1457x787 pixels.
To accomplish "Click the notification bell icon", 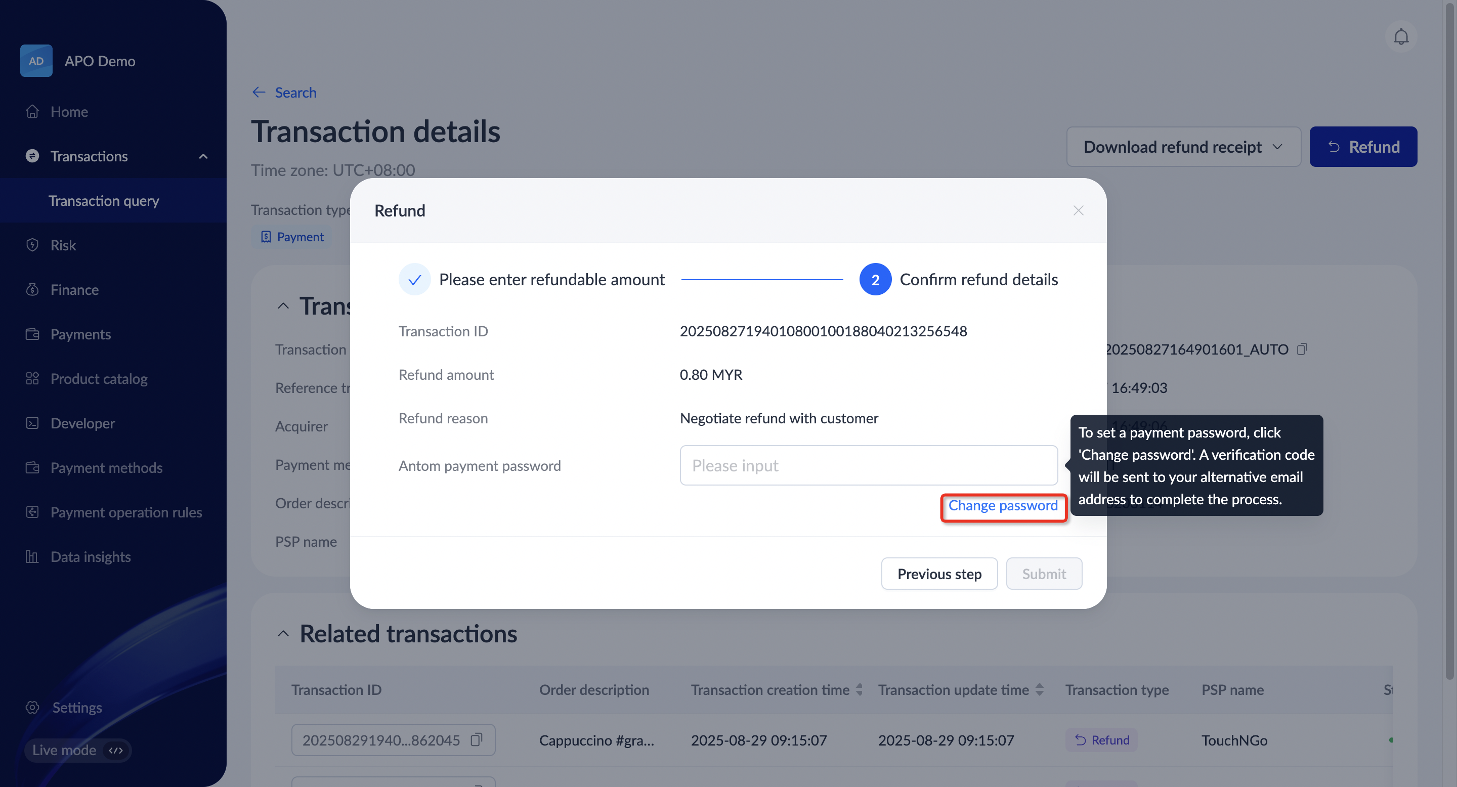I will click(x=1400, y=37).
